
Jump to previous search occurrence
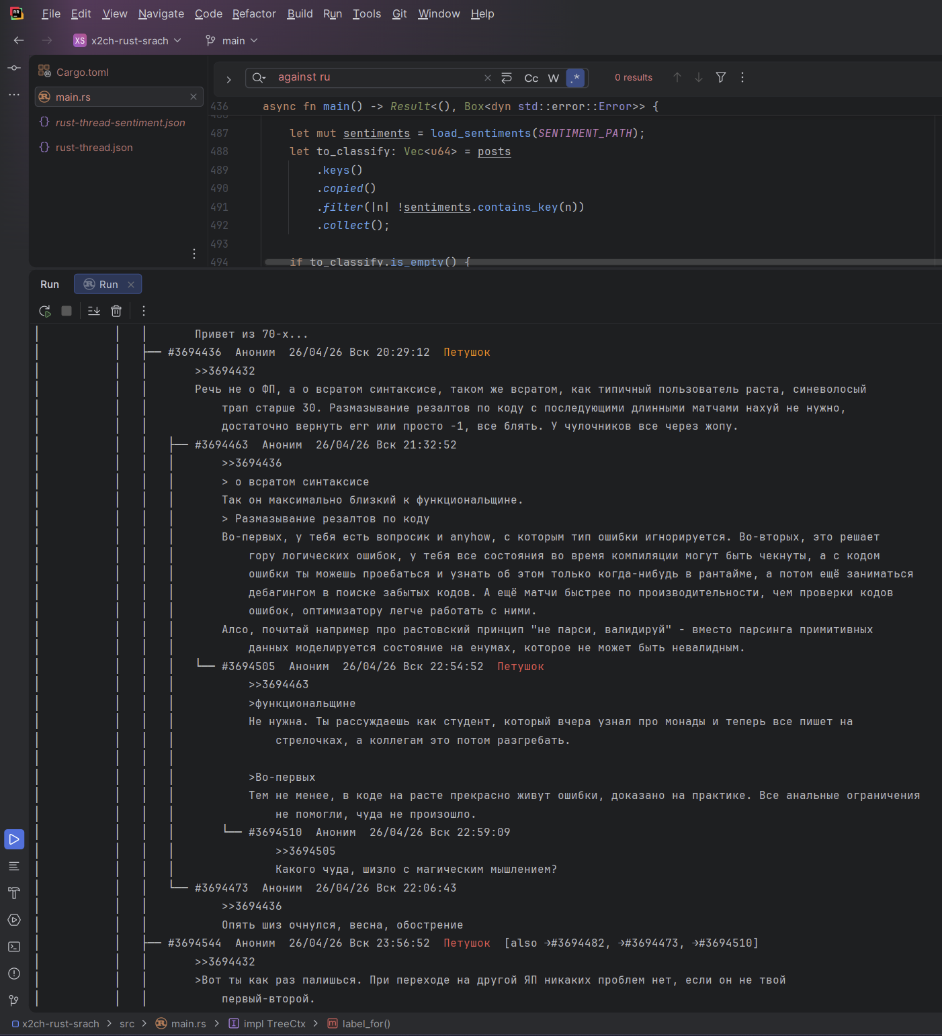tap(677, 77)
